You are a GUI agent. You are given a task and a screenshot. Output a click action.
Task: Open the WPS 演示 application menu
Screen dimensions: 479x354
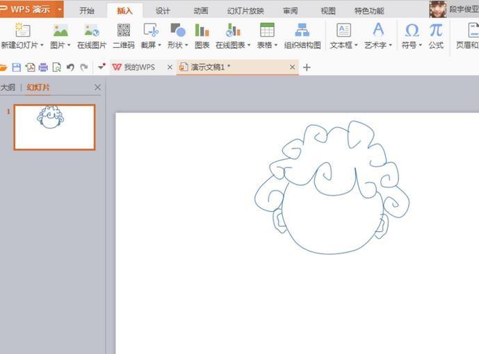[x=30, y=9]
